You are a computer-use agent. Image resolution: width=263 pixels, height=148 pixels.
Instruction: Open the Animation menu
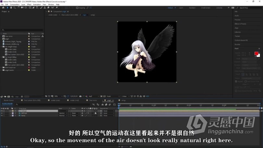click(37, 5)
